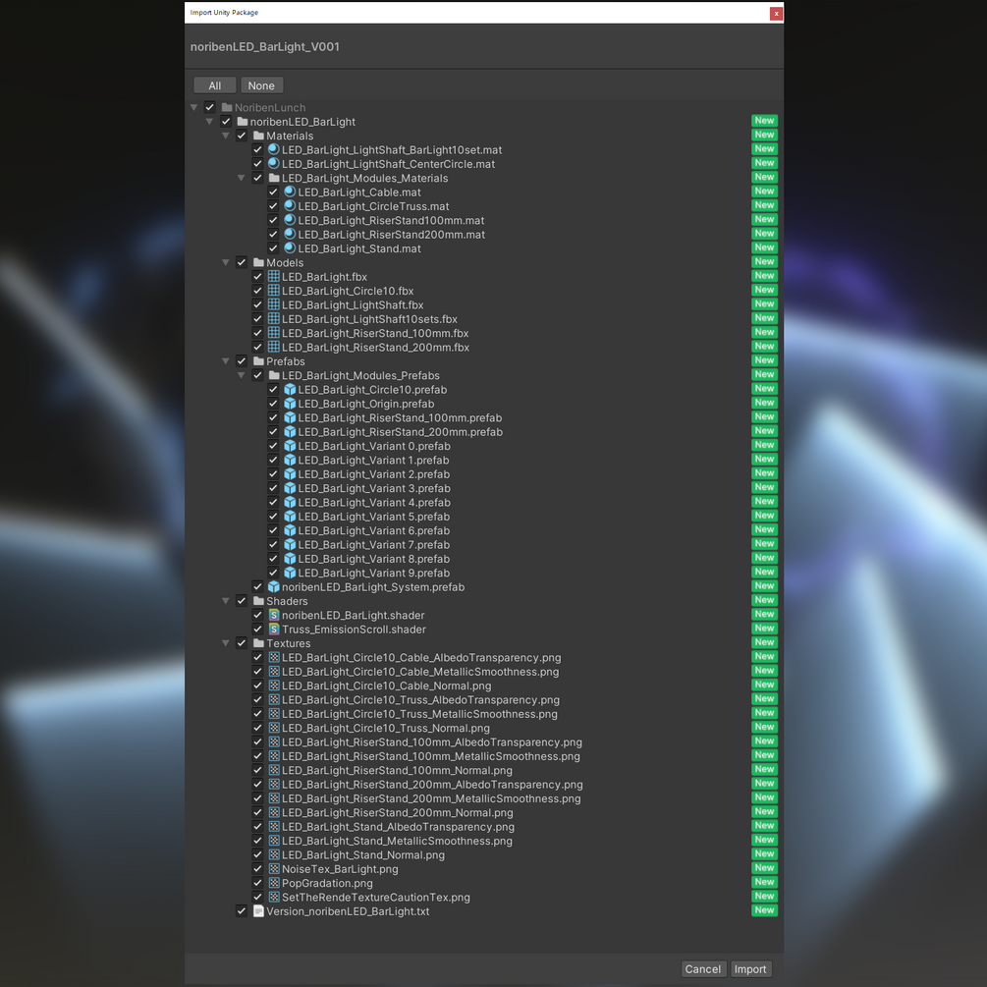The width and height of the screenshot is (987, 987).
Task: Collapse the Shaders folder
Action: (225, 601)
